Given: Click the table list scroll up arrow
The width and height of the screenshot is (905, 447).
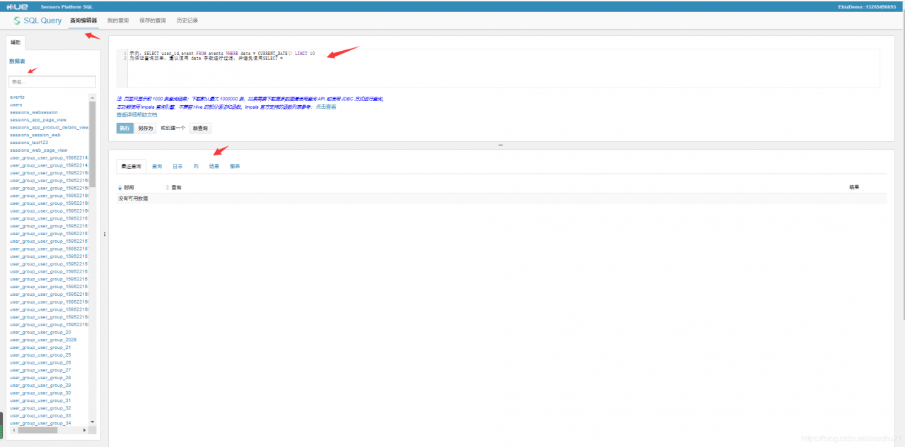Looking at the screenshot, I should coord(93,96).
